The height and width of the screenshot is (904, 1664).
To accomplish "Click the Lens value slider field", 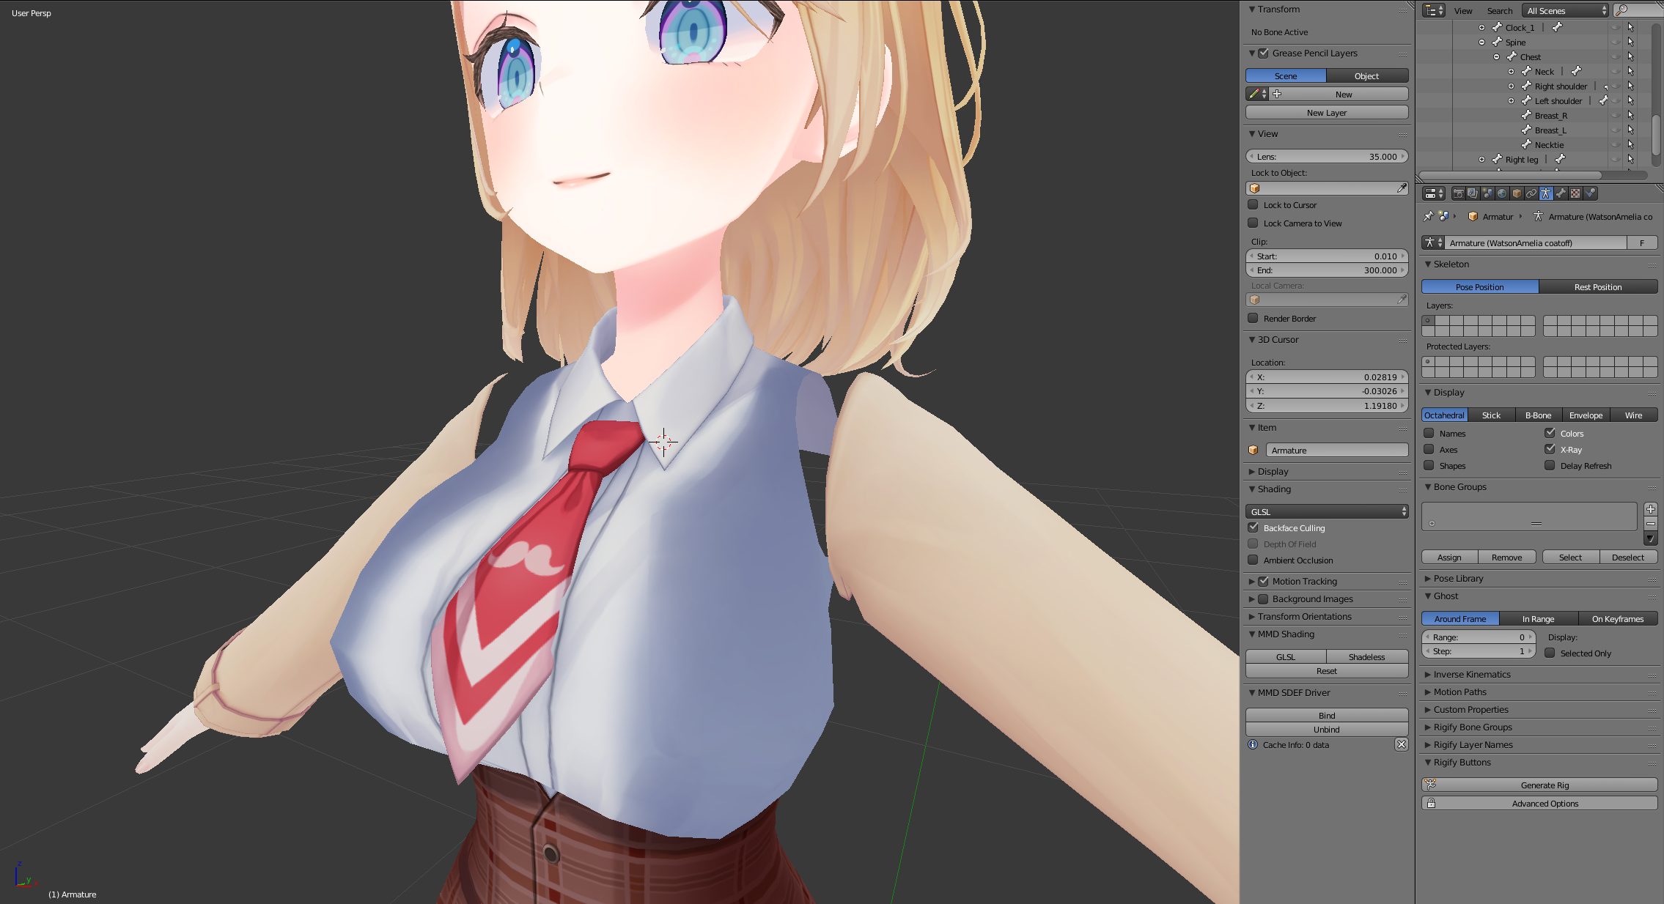I will (x=1327, y=156).
